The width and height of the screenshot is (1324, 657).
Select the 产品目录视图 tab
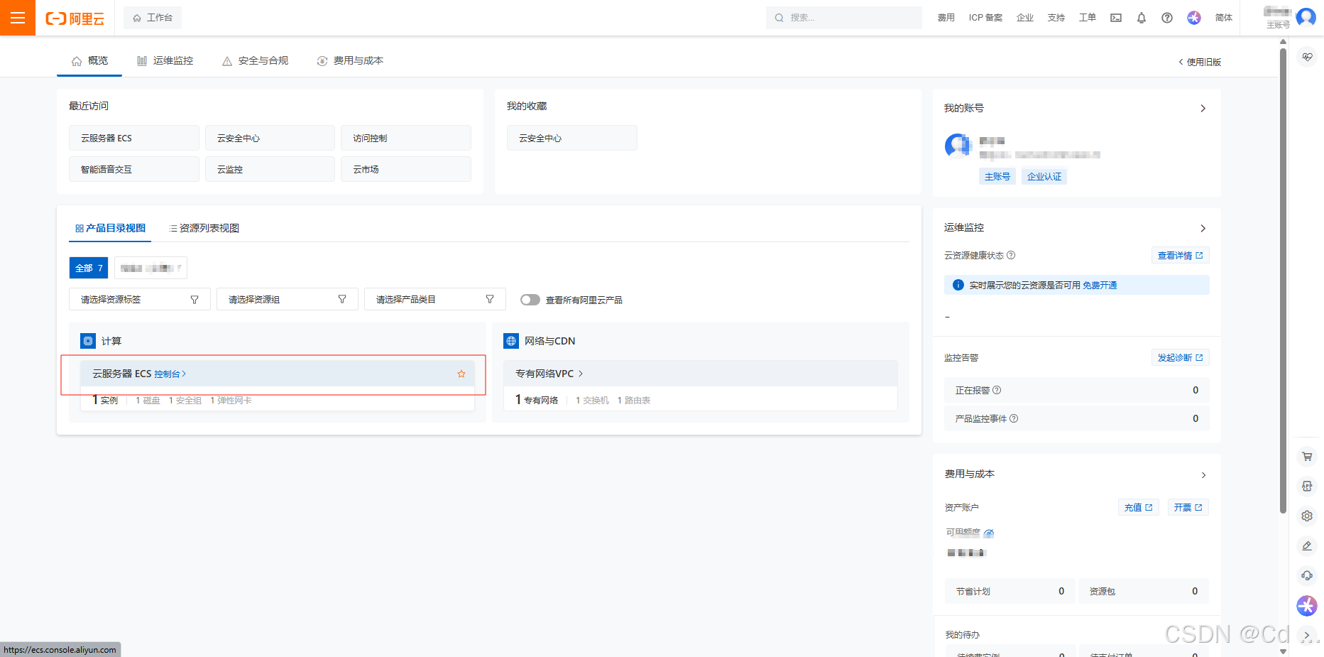click(x=110, y=228)
